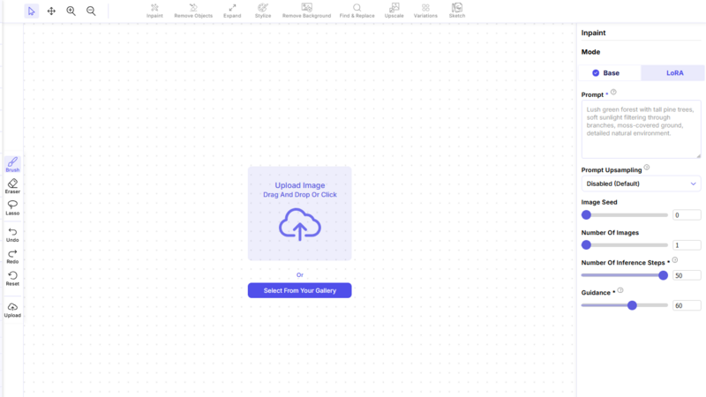The image size is (706, 397).
Task: Click the Upload Image drop area
Action: [299, 213]
